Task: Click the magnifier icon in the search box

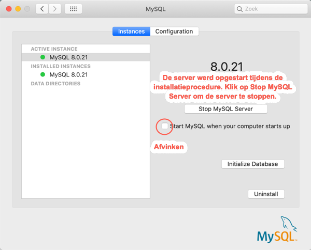Action: (x=239, y=9)
